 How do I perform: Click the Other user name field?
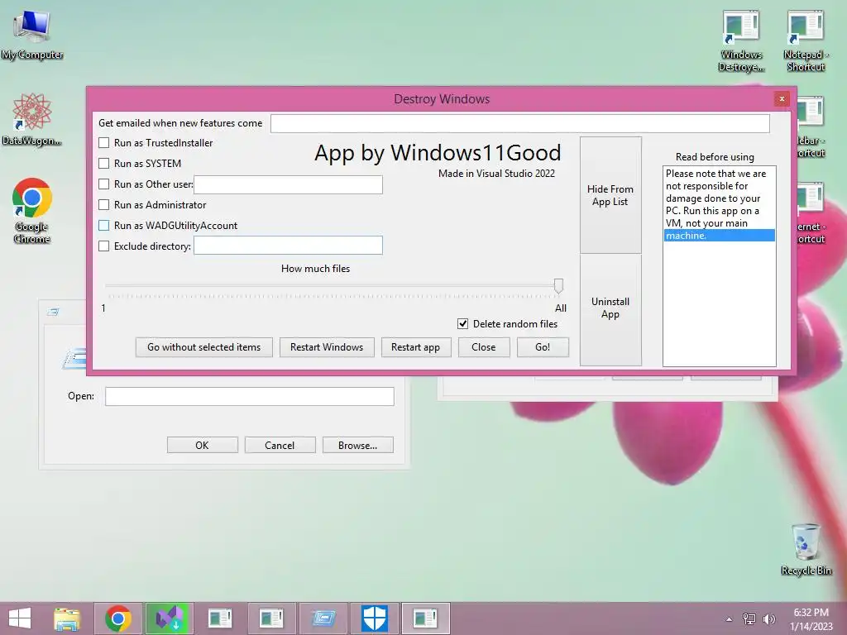[289, 184]
